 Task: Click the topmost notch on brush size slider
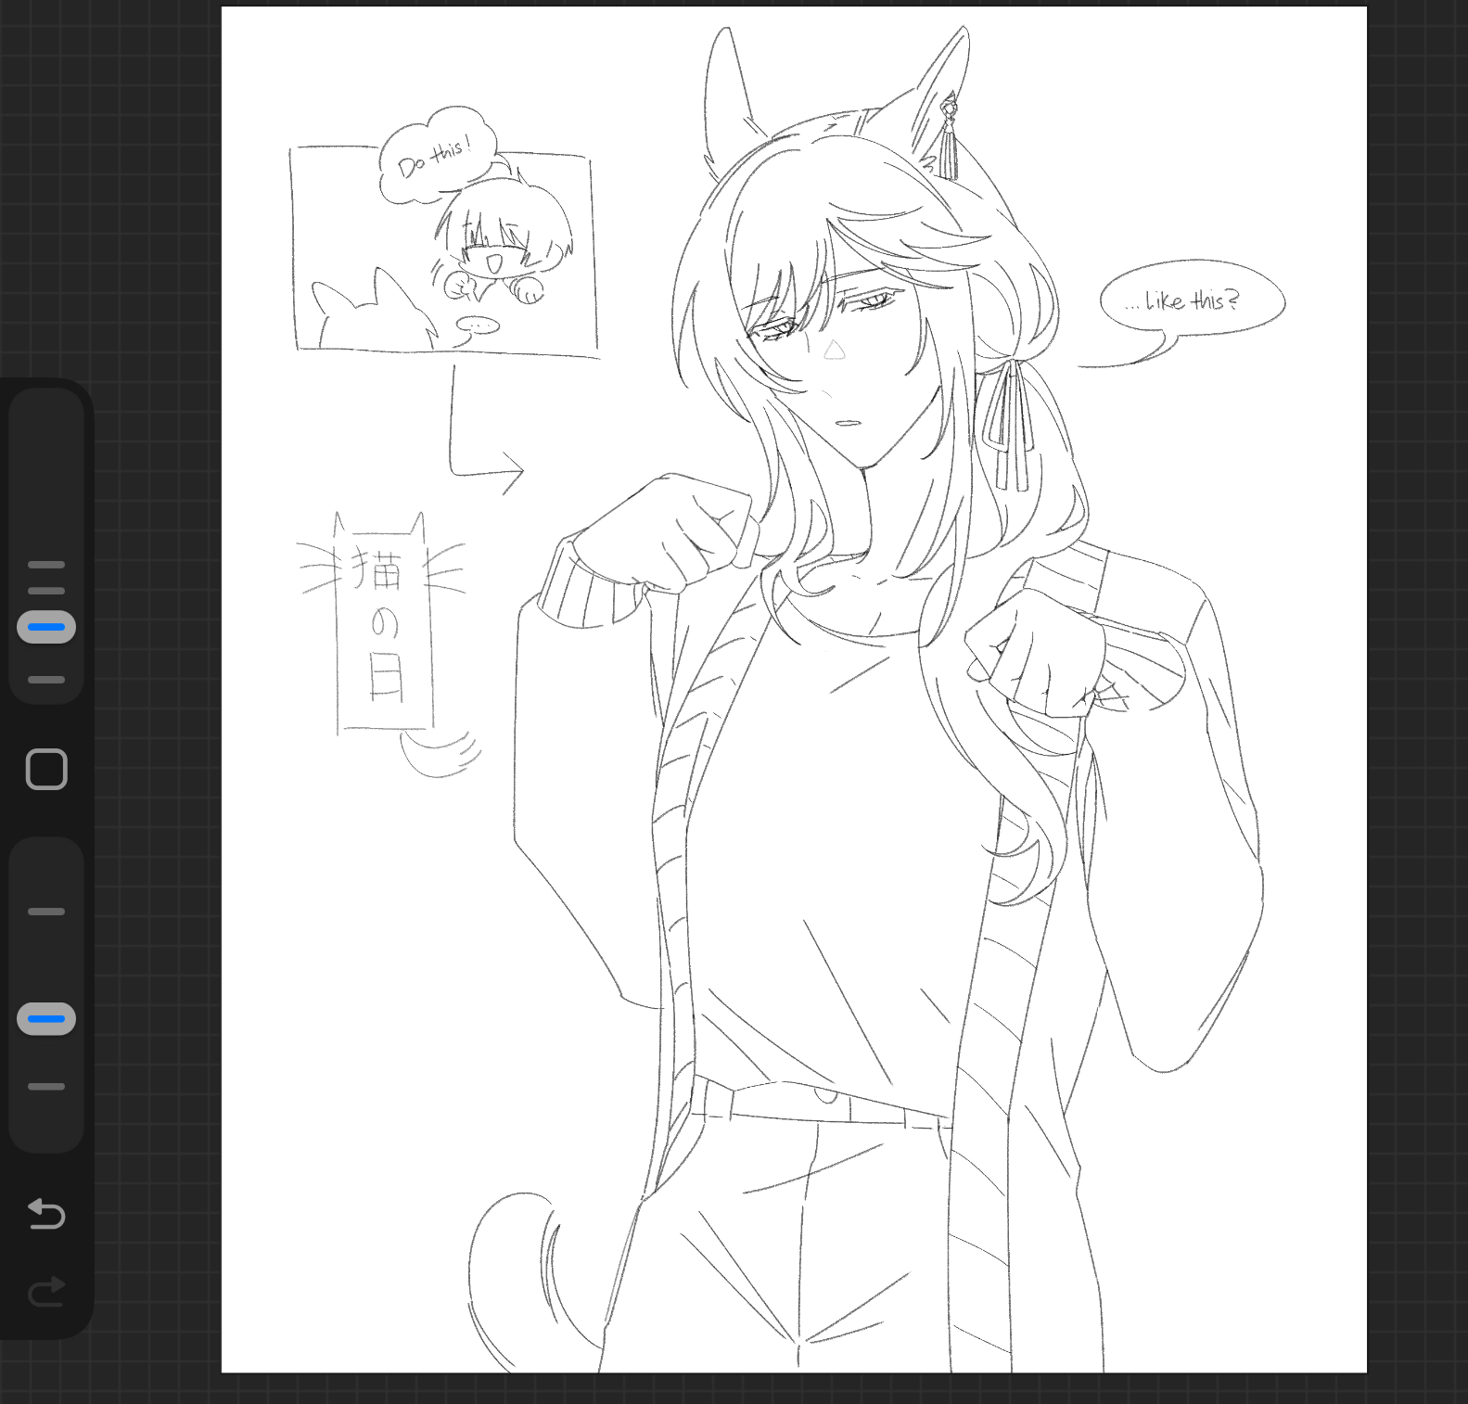click(46, 564)
